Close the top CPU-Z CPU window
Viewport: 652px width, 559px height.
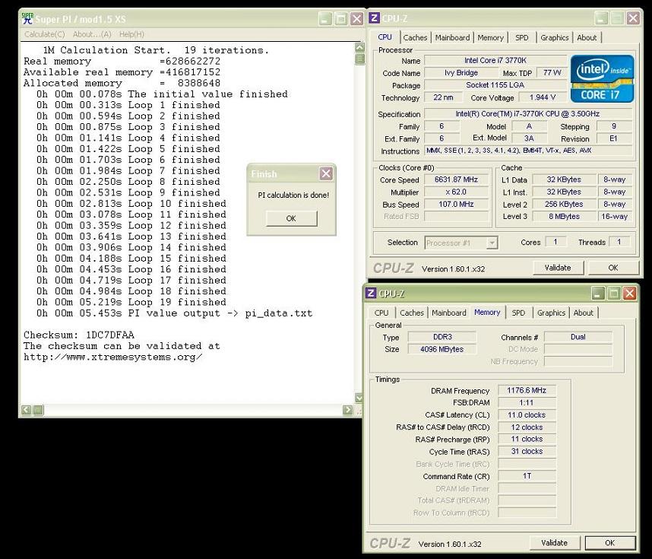[x=633, y=18]
